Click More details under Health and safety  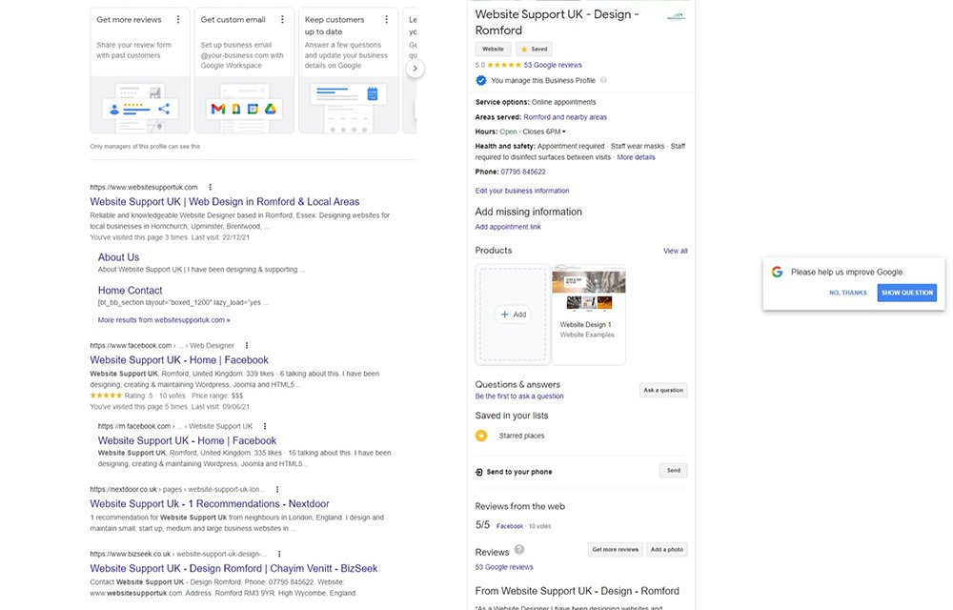pos(636,156)
